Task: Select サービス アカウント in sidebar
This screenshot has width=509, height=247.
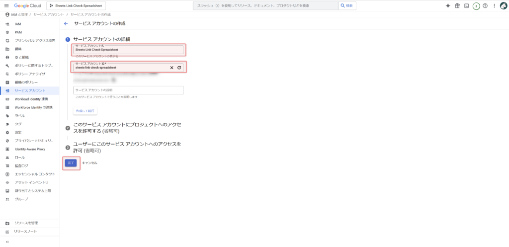Action: (x=30, y=90)
